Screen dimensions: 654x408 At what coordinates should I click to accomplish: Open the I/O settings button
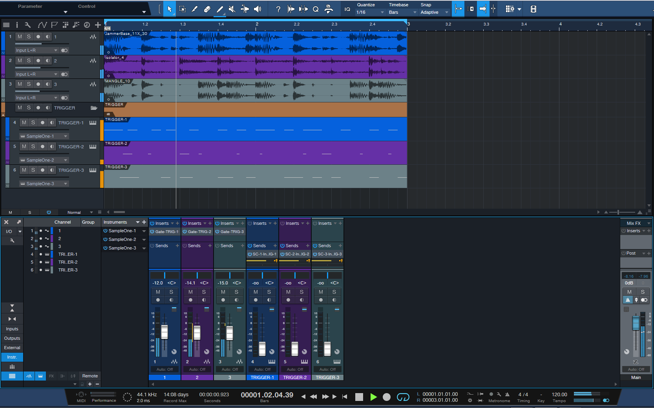[x=9, y=231]
